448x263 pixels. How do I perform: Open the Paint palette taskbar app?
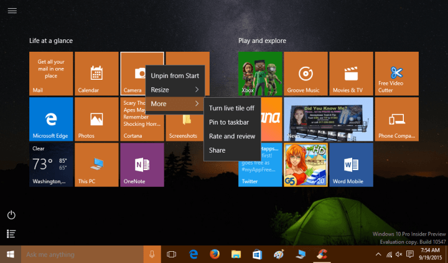(279, 254)
